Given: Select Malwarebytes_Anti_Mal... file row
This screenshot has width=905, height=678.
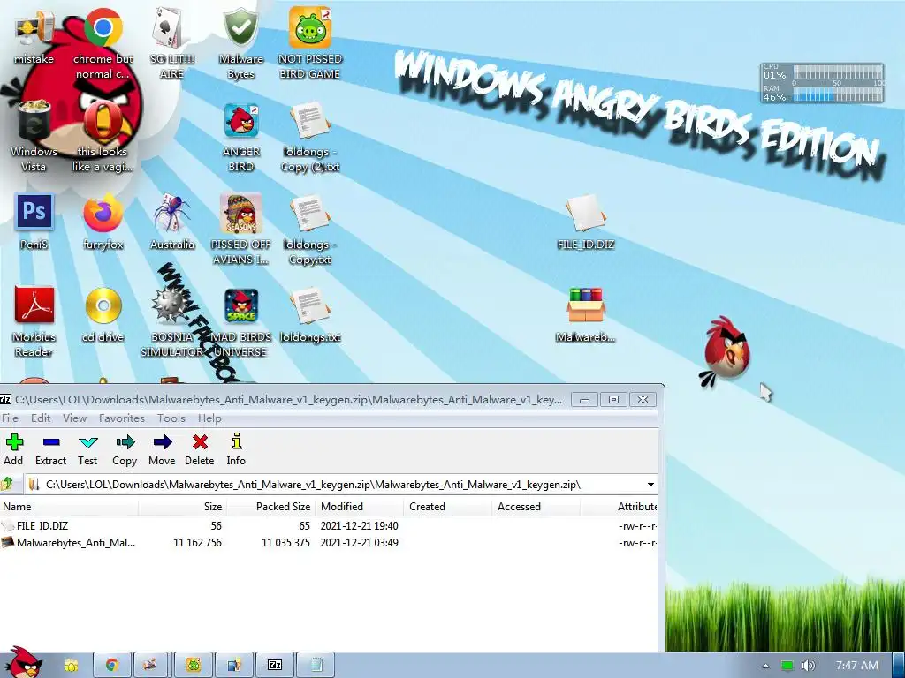Looking at the screenshot, I should click(328, 543).
